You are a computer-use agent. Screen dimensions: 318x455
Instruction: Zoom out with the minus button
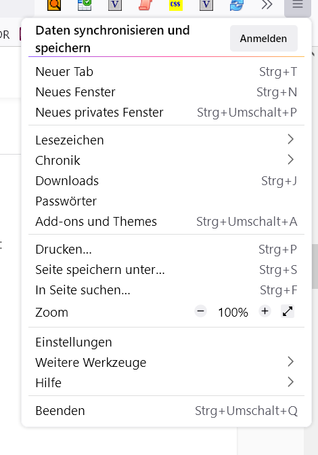pos(200,311)
